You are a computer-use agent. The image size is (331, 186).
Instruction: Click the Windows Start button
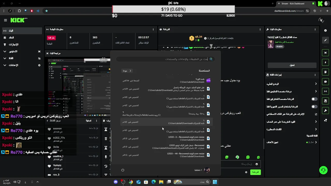click(x=215, y=182)
